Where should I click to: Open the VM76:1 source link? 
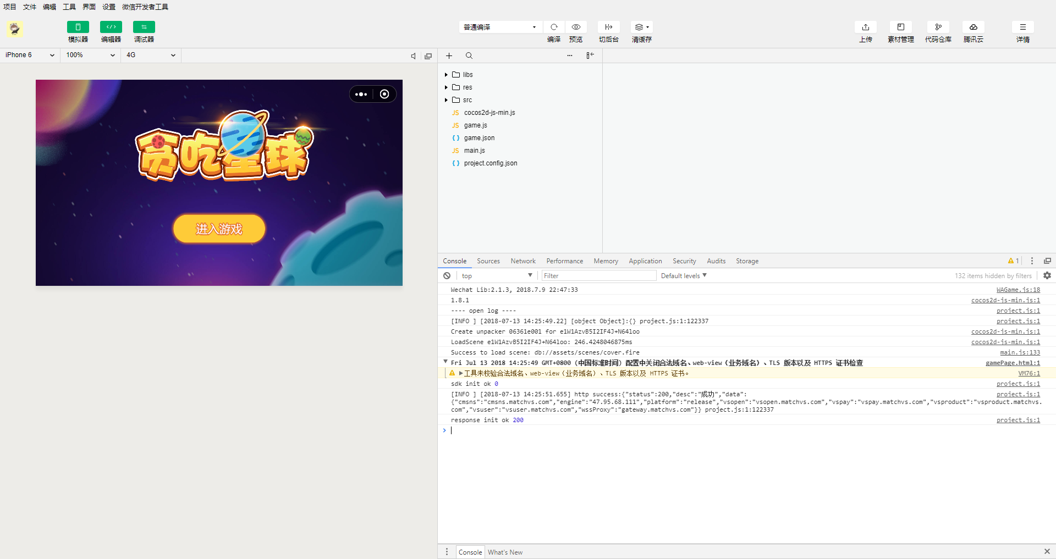coord(1029,373)
